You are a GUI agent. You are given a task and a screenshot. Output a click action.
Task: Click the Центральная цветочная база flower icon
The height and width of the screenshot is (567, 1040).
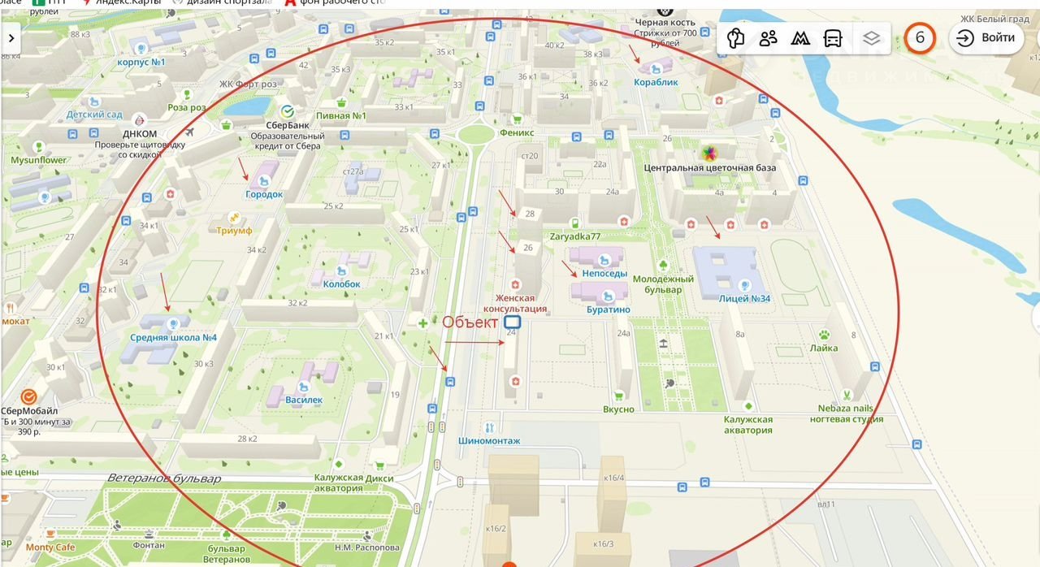709,154
